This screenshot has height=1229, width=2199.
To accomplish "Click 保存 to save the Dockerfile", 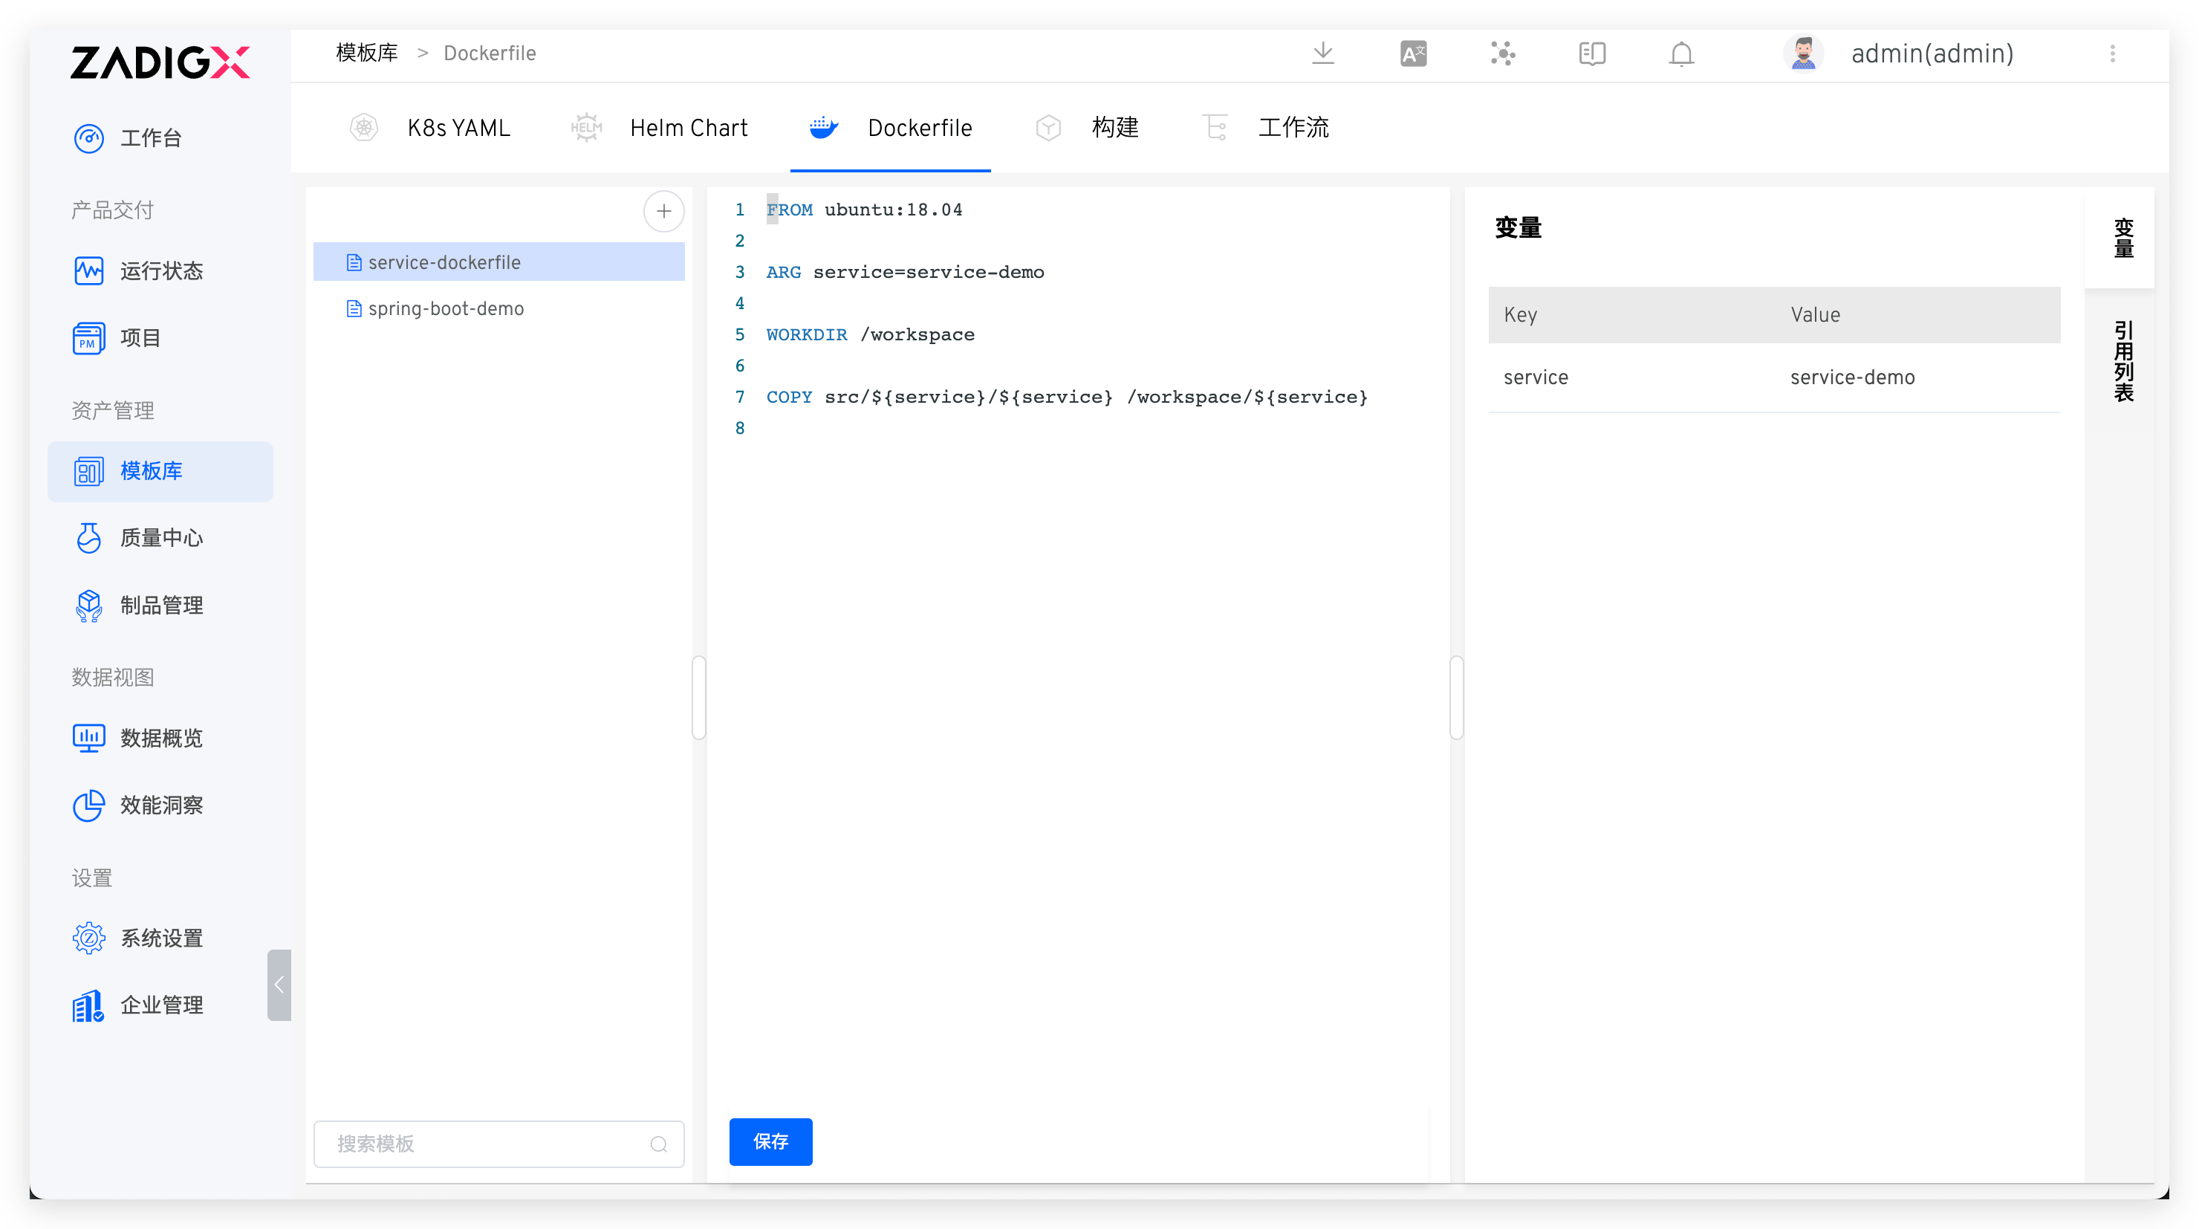I will click(770, 1141).
